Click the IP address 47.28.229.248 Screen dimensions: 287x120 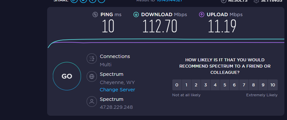tap(116, 107)
